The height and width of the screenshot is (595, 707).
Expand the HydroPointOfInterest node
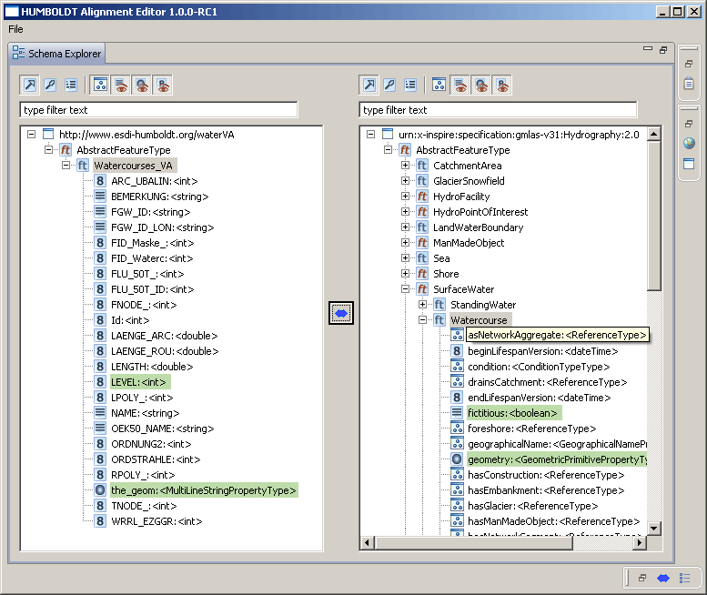point(405,212)
